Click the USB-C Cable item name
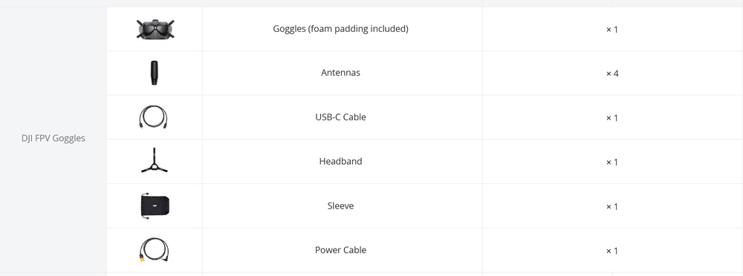743x276 pixels. click(x=341, y=117)
